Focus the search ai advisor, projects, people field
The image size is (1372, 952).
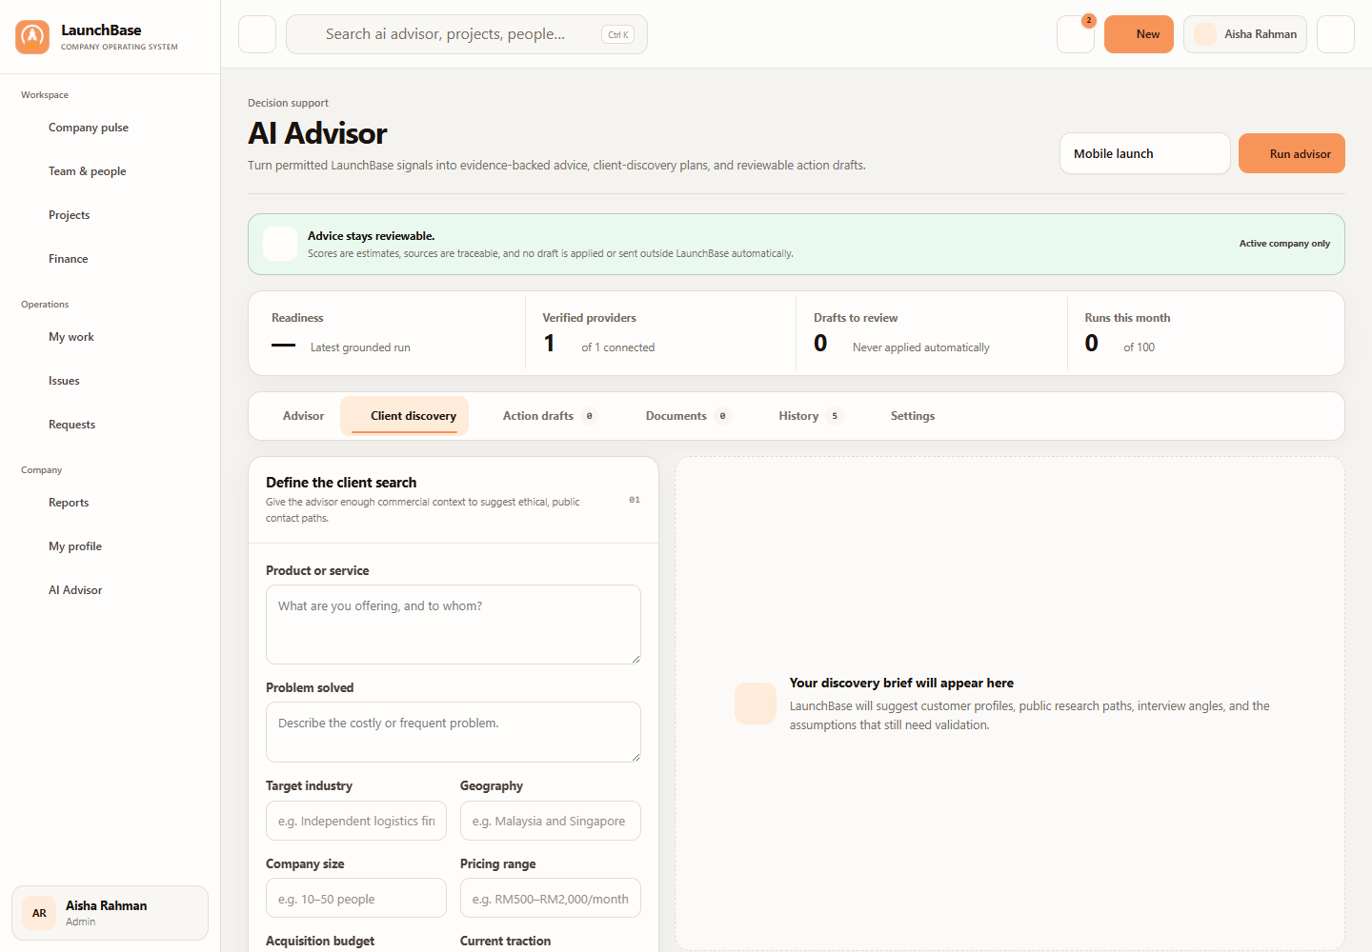[x=467, y=34]
